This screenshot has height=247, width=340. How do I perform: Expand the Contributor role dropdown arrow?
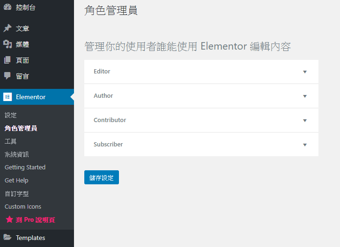coord(305,120)
